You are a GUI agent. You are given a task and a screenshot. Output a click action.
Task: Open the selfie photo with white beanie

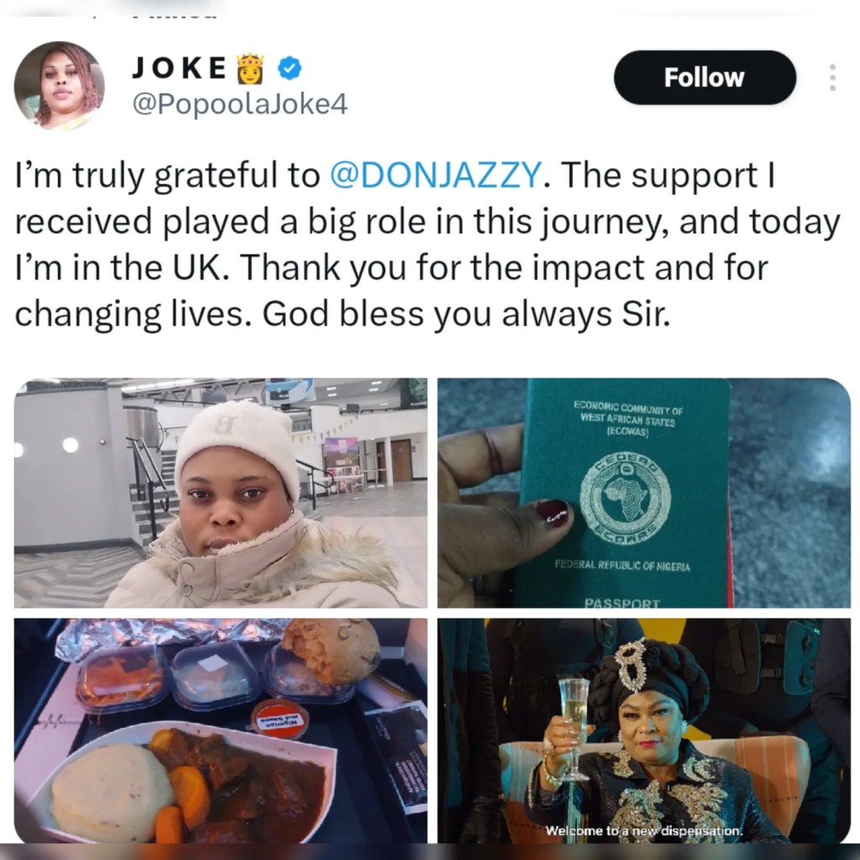tap(220, 492)
